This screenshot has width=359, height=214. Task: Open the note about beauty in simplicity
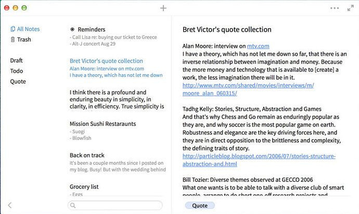117,99
